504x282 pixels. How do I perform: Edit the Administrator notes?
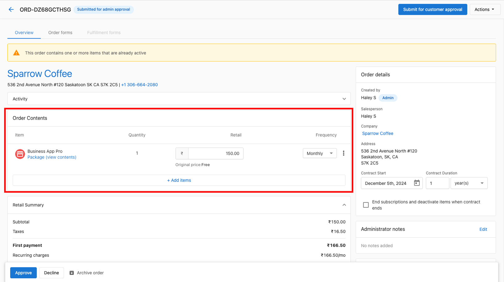coord(483,229)
